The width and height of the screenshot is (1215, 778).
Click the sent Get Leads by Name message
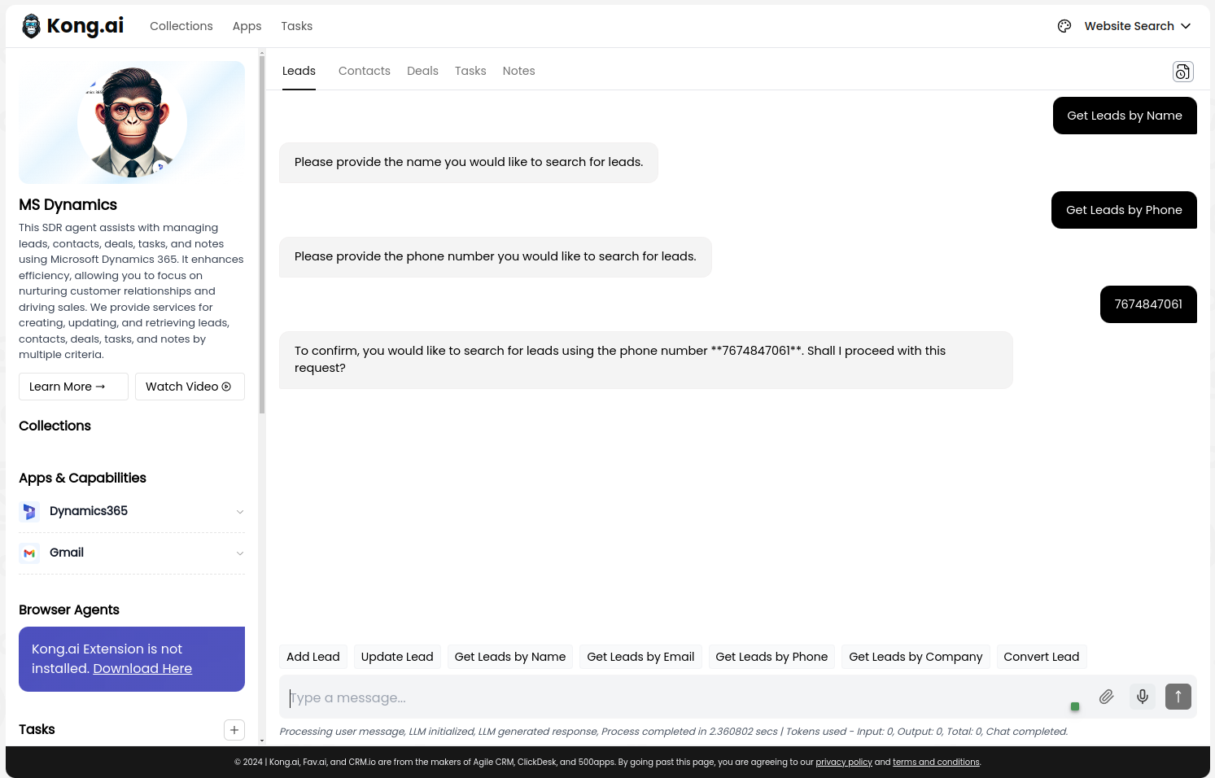(1125, 116)
